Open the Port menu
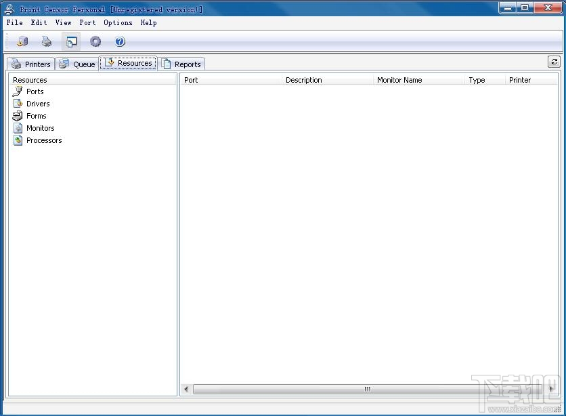Image resolution: width=566 pixels, height=416 pixels. [x=88, y=22]
